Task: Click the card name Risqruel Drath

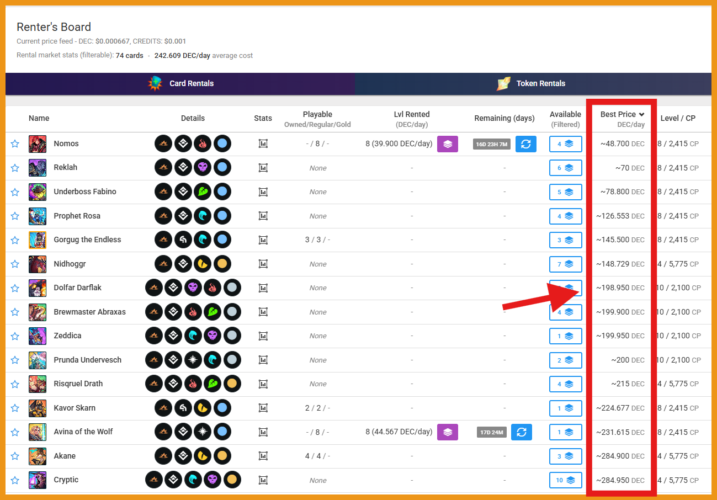Action: 78,384
